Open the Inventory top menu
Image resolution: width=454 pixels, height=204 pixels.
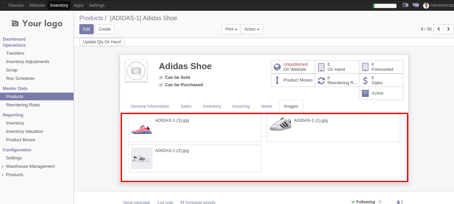click(59, 5)
